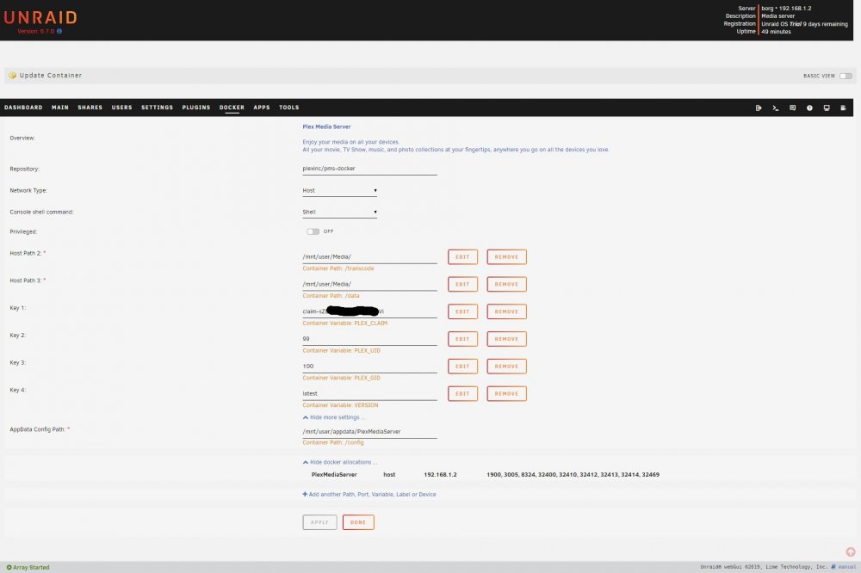Open the Network Type dropdown
Viewport: 861px width, 573px height.
tap(339, 190)
